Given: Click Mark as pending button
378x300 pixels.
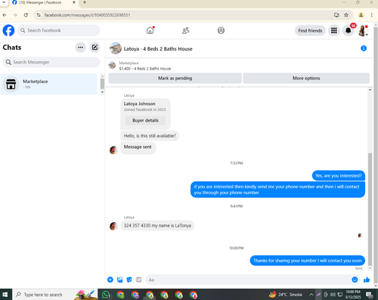Looking at the screenshot, I should pyautogui.click(x=175, y=79).
